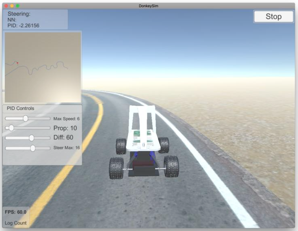298x231 pixels.
Task: Click the Diff slider handle
Action: click(32, 138)
